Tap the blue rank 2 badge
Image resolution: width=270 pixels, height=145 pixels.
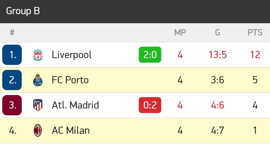[12, 80]
